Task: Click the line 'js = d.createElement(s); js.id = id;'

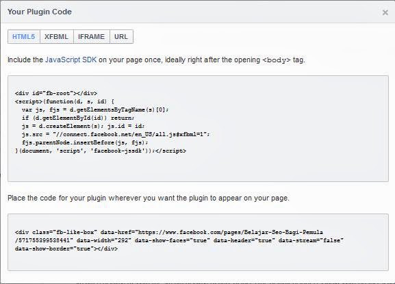Action: pos(83,126)
